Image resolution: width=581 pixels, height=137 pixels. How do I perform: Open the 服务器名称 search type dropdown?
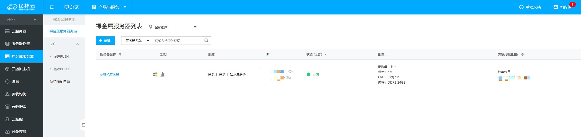coord(137,41)
